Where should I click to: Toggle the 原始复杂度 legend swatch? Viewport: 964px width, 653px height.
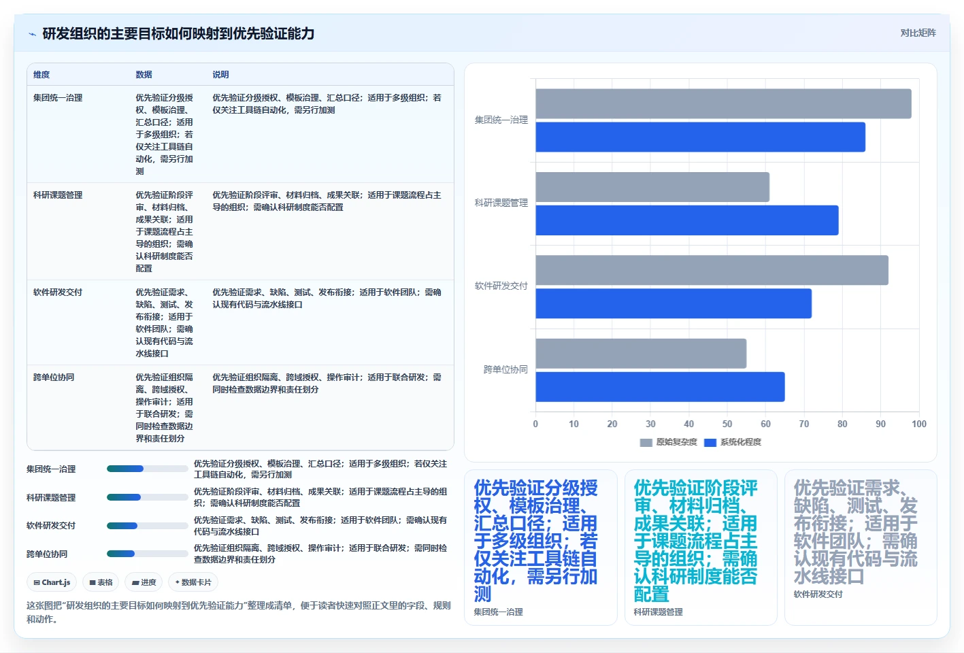click(x=646, y=442)
